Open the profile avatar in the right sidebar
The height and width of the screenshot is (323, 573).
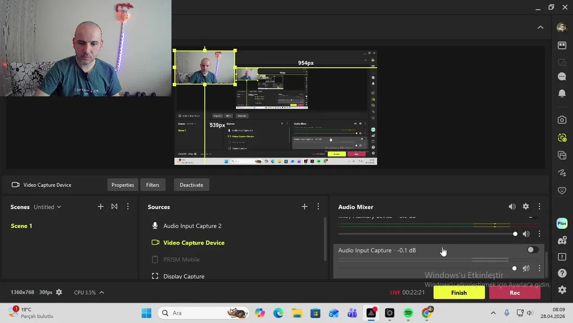click(562, 28)
